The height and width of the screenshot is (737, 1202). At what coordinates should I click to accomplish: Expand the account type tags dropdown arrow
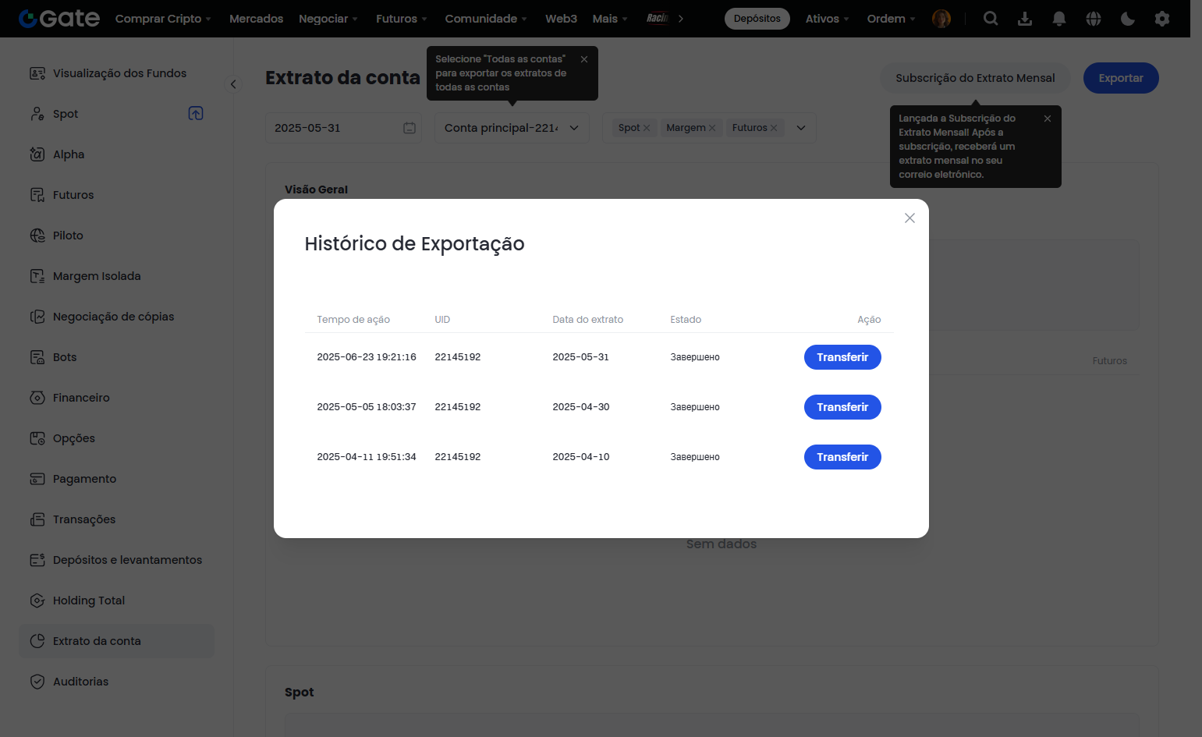pyautogui.click(x=801, y=128)
